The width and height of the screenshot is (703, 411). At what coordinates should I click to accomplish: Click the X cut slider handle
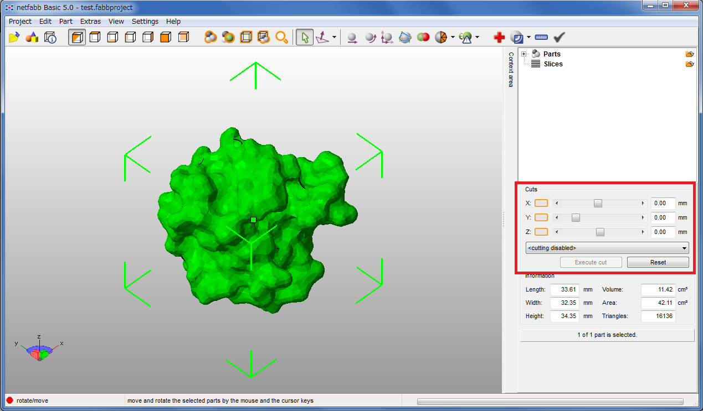pos(598,204)
